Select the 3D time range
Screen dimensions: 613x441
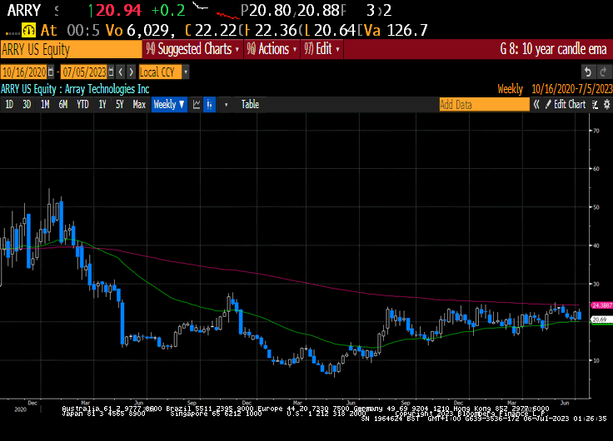27,104
